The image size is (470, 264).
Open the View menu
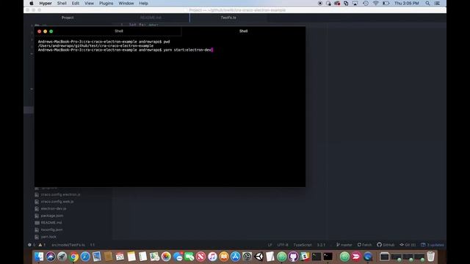click(x=89, y=3)
